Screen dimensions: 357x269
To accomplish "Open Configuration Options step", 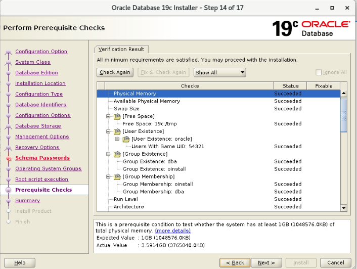I will 43,115.
